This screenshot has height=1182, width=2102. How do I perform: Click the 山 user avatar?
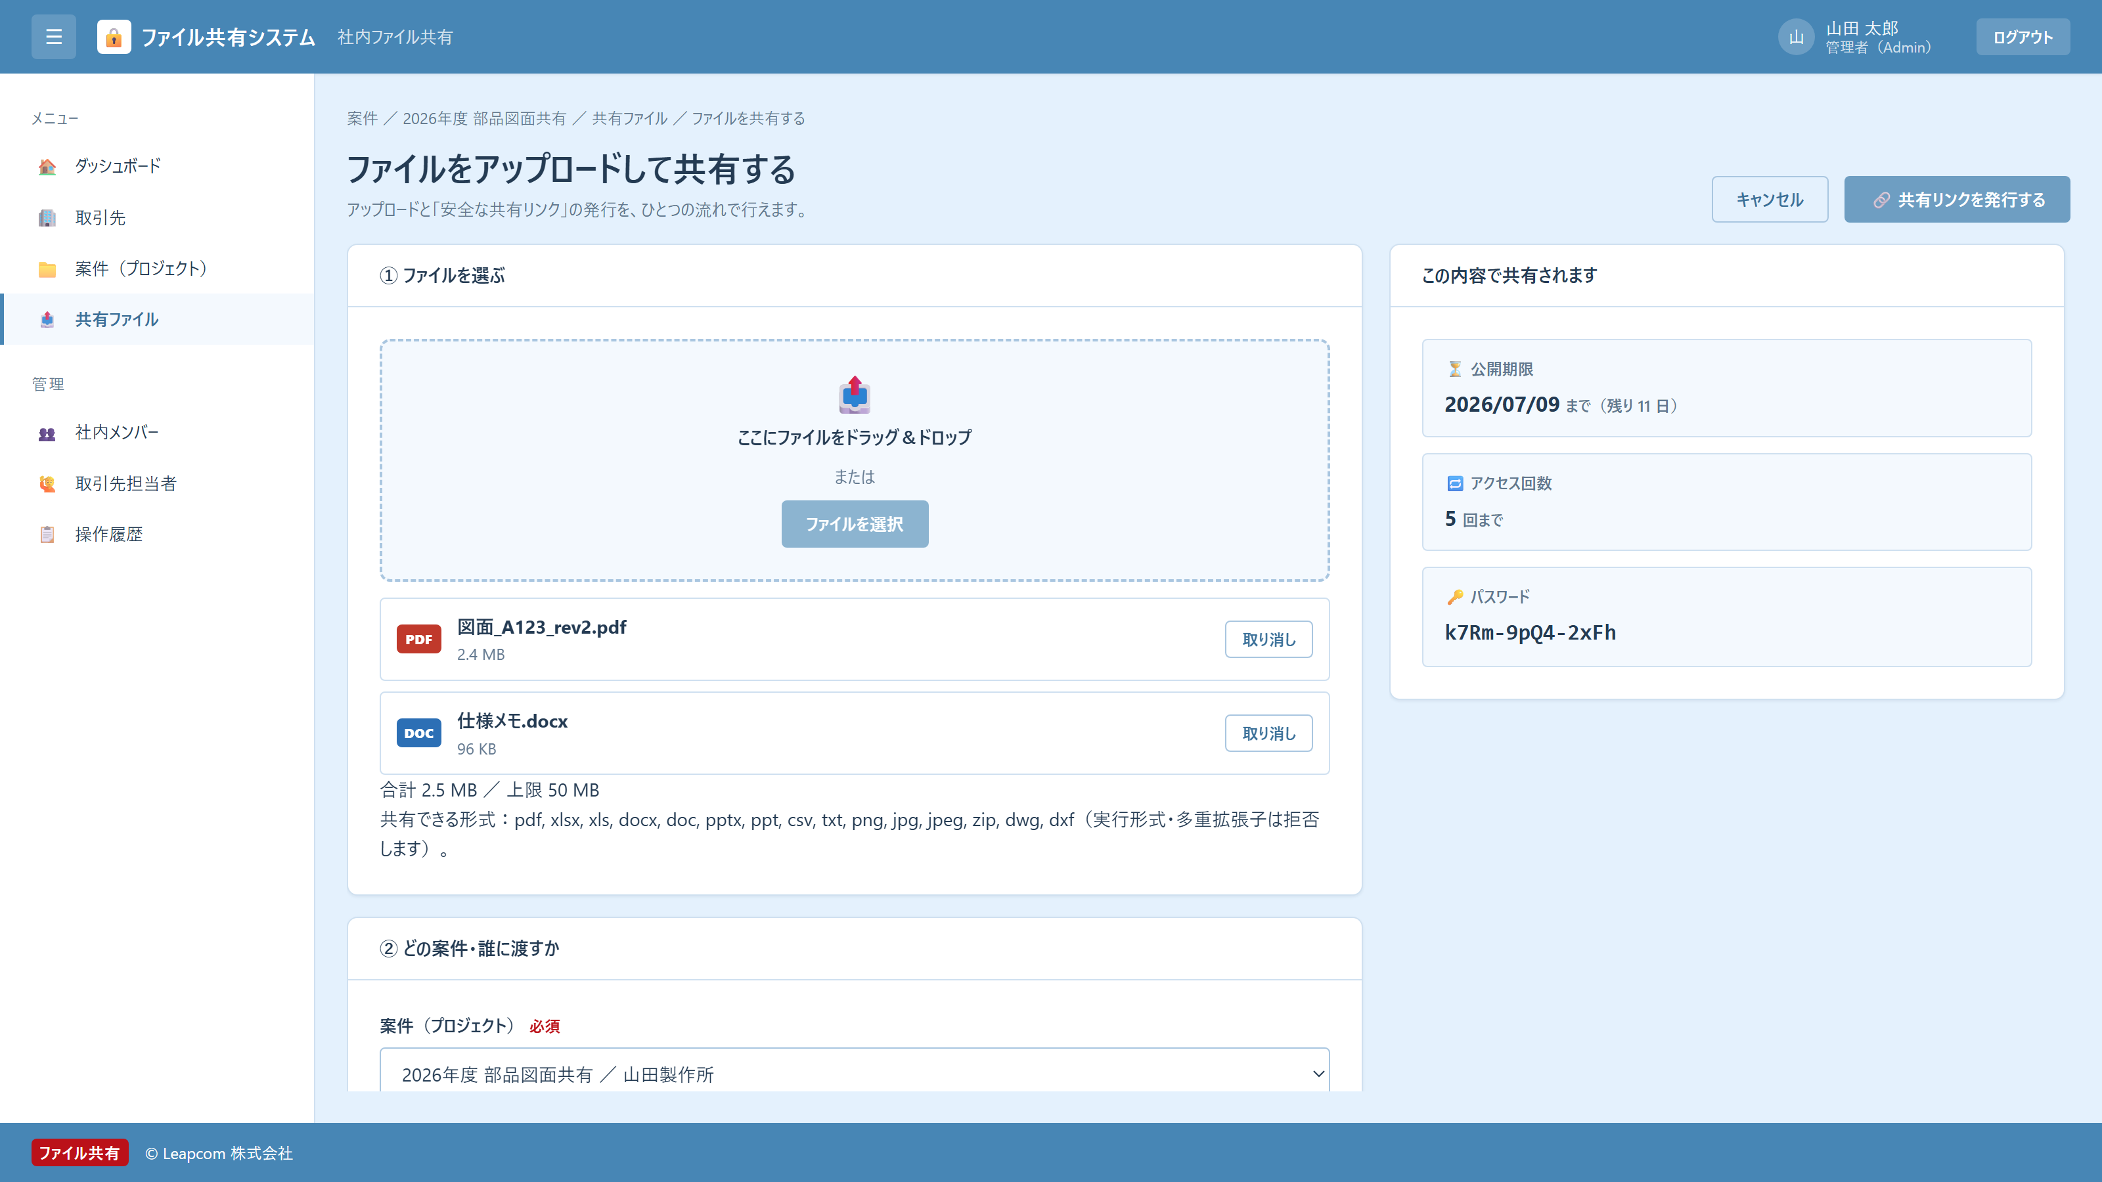tap(1796, 37)
